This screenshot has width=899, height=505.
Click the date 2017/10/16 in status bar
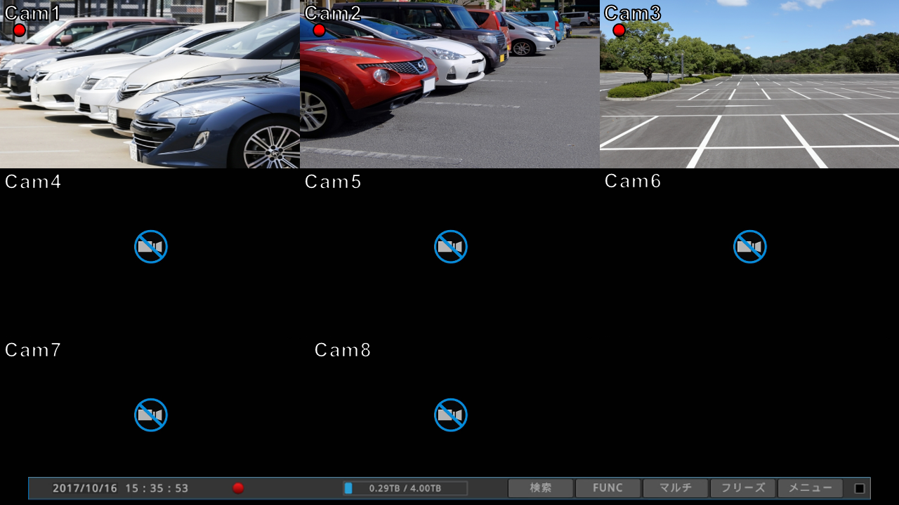[85, 488]
